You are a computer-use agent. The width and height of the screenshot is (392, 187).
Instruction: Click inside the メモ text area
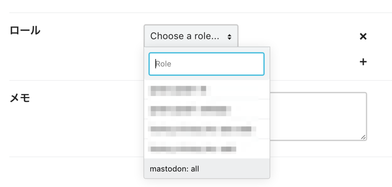point(318,115)
